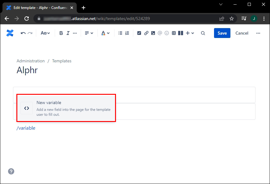Toggle italic formatting

coord(68,33)
